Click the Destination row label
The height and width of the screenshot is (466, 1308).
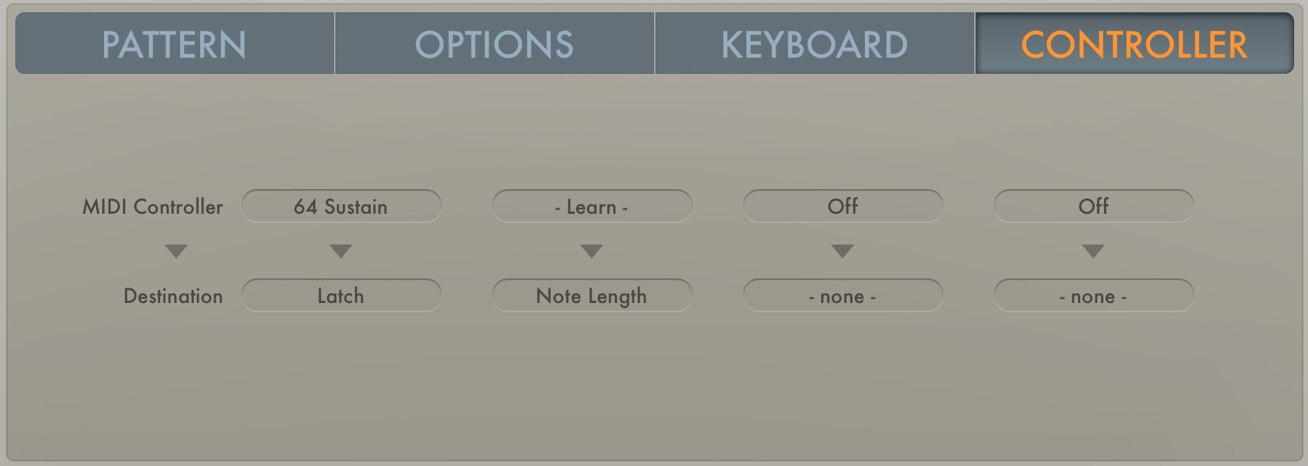(172, 295)
